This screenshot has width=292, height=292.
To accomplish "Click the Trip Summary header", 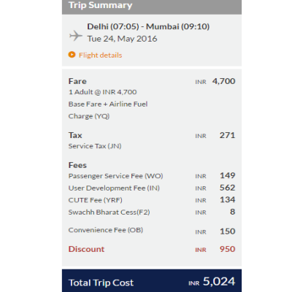I will coord(152,6).
